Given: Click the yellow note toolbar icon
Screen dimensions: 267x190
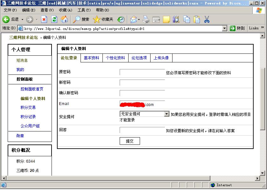Looking at the screenshot, I should (166, 20).
